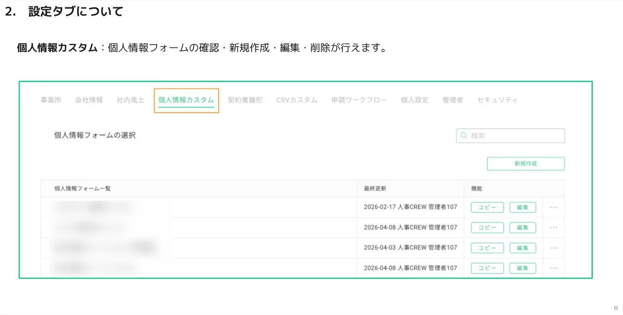Viewport: 623px width, 315px height.
Task: Click the 2026-02-17 人事CREW 管理者107 cell
Action: click(410, 207)
